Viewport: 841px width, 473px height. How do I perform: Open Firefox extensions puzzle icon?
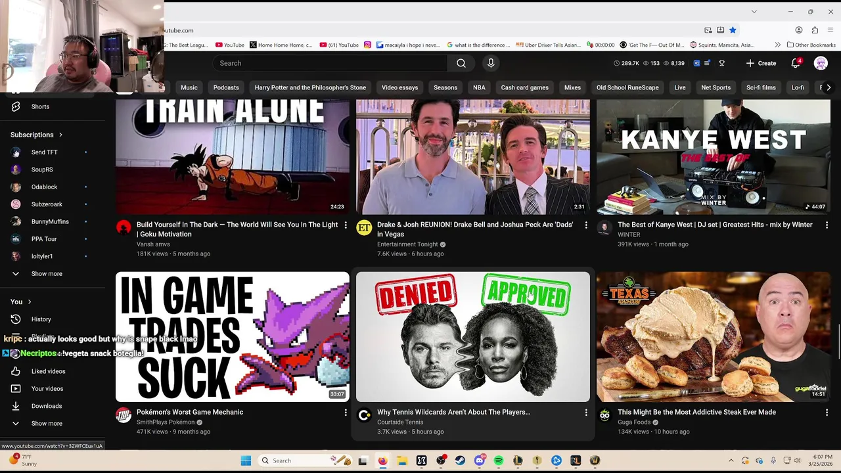(815, 30)
